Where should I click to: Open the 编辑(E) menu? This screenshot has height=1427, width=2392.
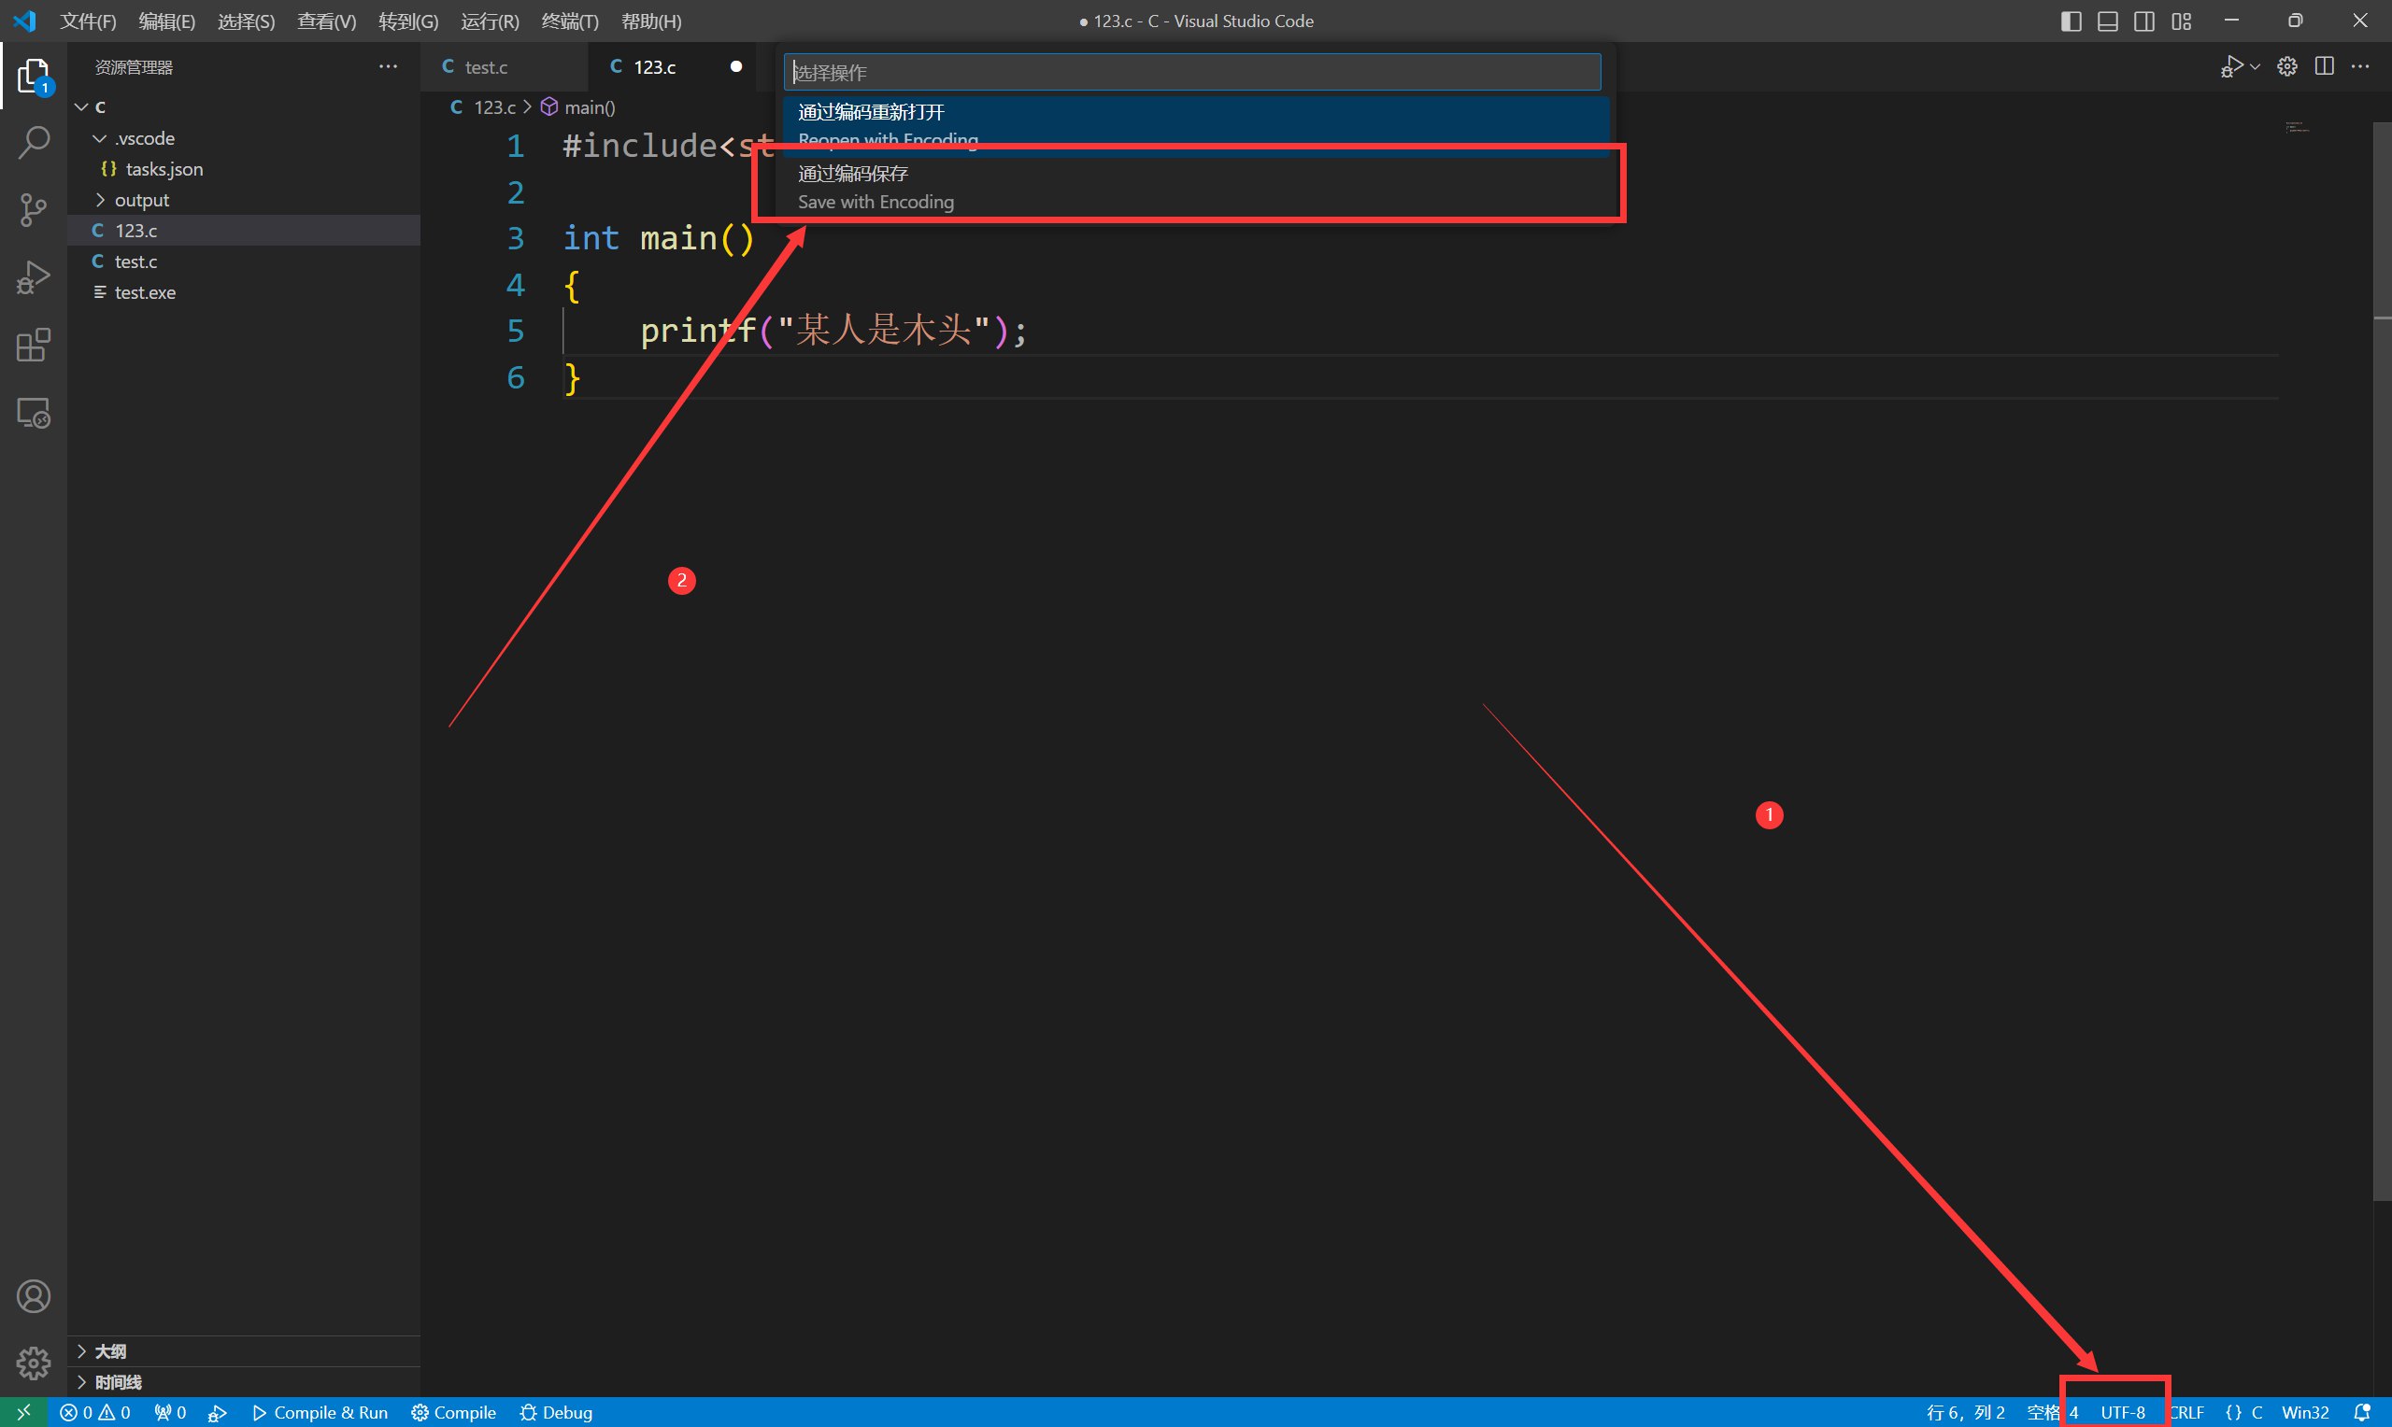pos(167,21)
